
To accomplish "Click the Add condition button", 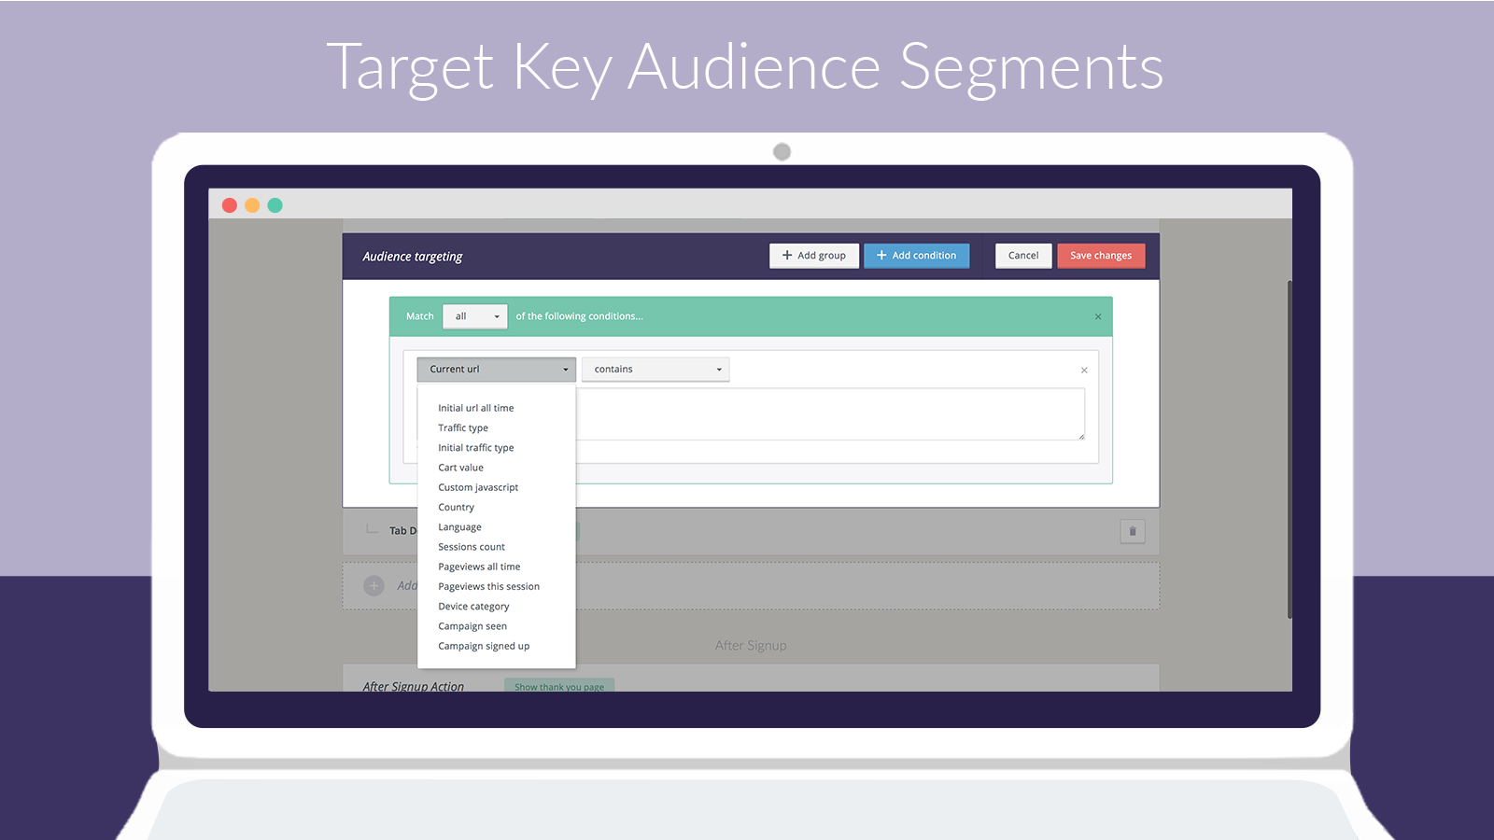I will click(916, 255).
